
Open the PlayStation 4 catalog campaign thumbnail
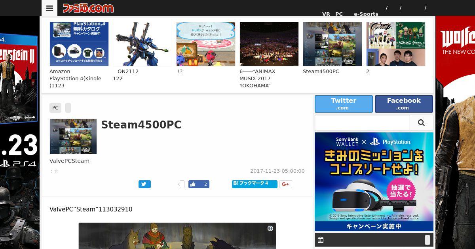(x=79, y=44)
